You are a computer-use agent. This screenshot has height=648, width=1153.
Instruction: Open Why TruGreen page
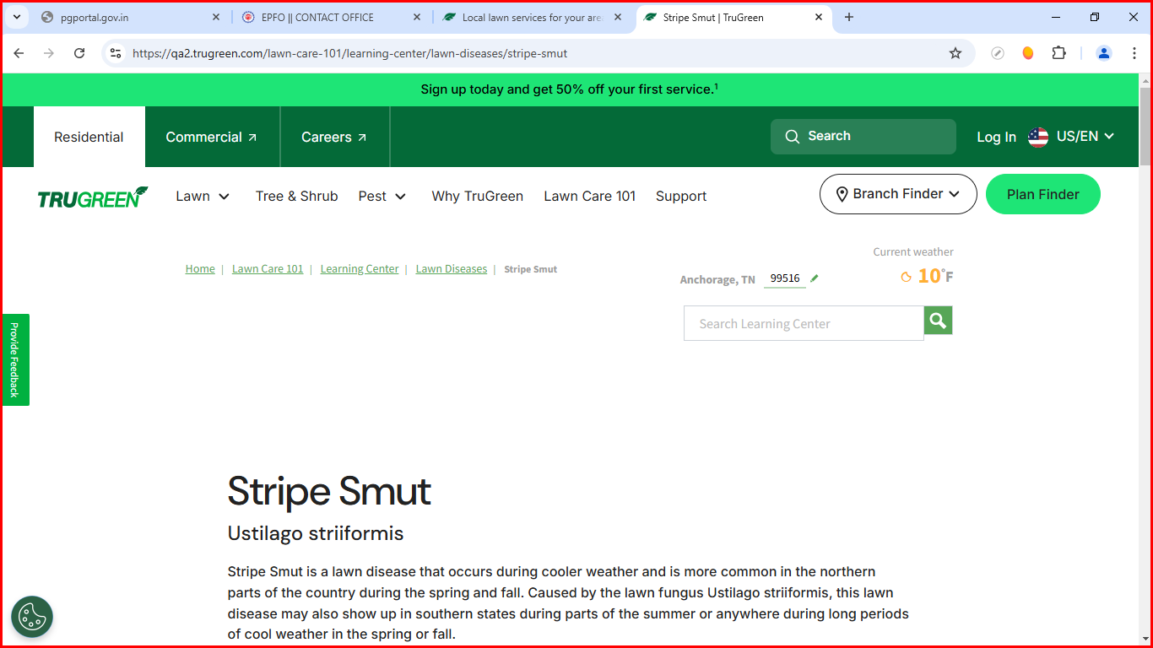pyautogui.click(x=478, y=196)
